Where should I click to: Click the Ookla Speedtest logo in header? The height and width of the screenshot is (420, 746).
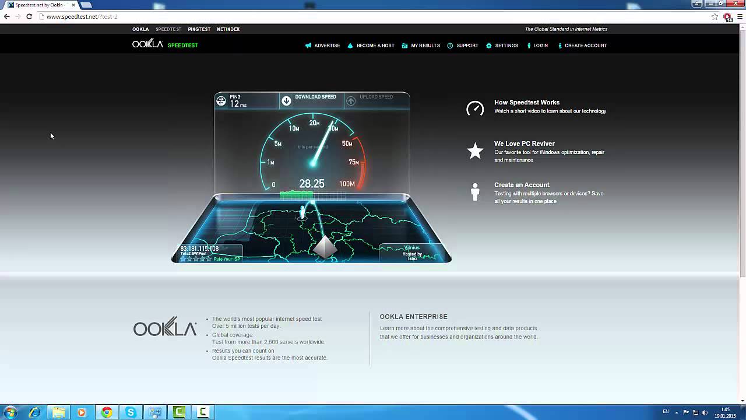point(165,44)
